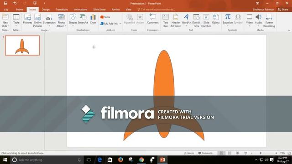292x164 pixels.
Task: Open Google Chrome from taskbar
Action: 141,160
